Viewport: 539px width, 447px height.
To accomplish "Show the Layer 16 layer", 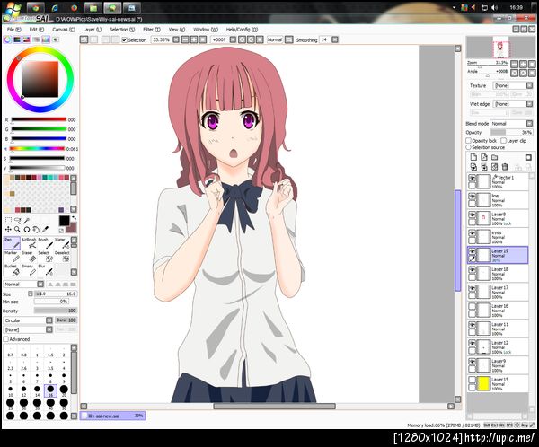I will pos(473,306).
